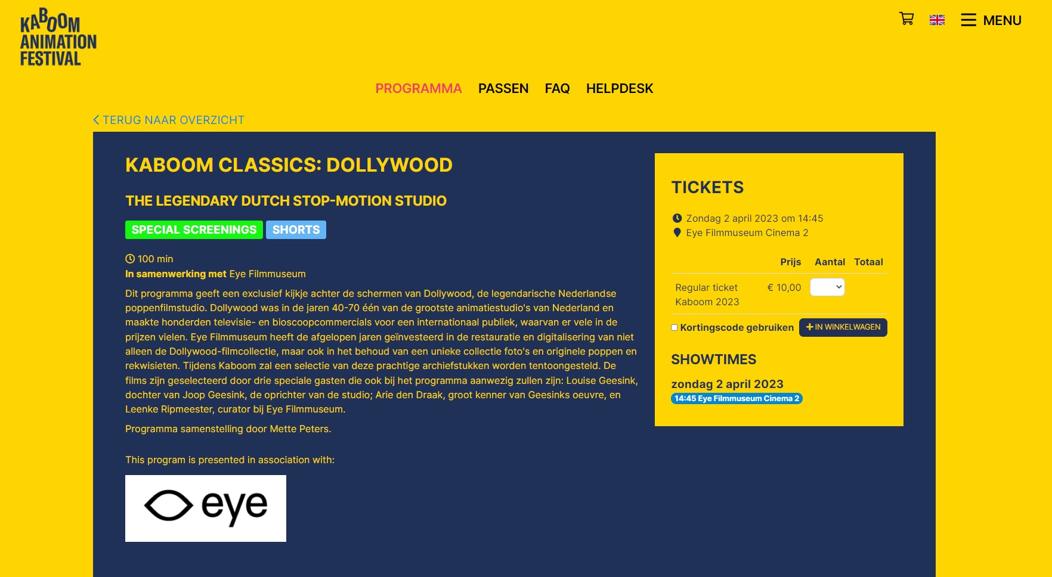Click the SPECIAL SCREENINGS tag
This screenshot has height=577, width=1052.
click(x=194, y=229)
